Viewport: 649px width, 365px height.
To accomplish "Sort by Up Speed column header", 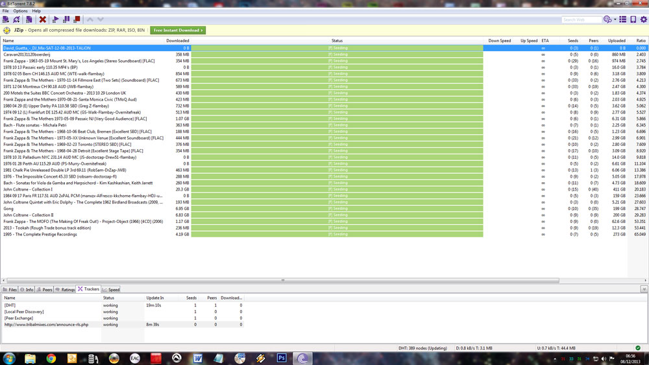I will tap(528, 40).
